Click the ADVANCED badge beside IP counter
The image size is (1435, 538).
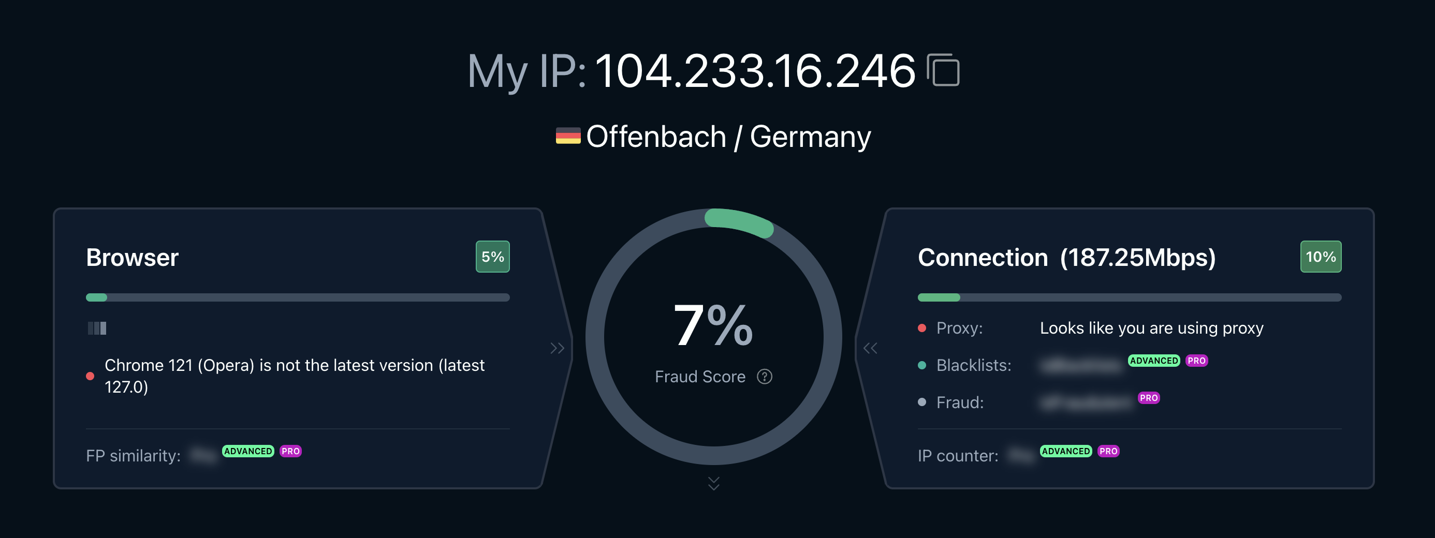[x=1066, y=451]
